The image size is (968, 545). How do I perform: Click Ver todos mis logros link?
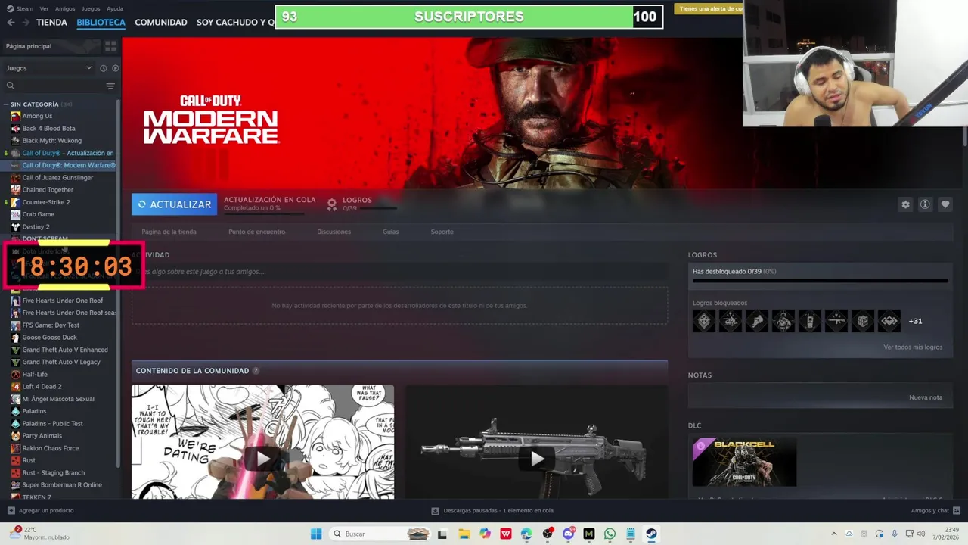(913, 347)
